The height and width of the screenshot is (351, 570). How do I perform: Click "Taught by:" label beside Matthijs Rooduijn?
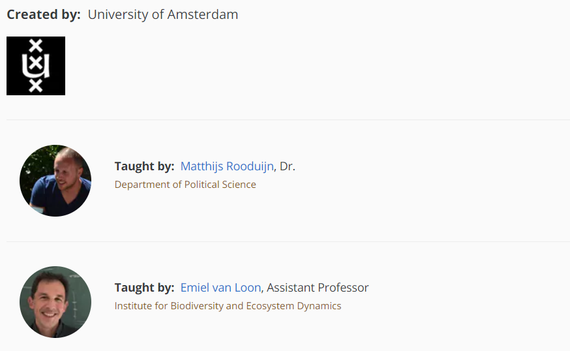point(144,166)
